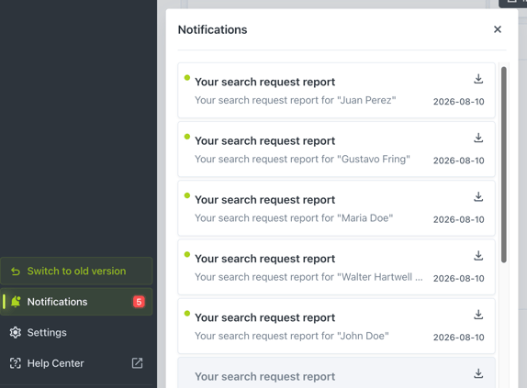Screen dimensions: 527x388
Task: Close the Notifications panel
Action: coord(498,29)
